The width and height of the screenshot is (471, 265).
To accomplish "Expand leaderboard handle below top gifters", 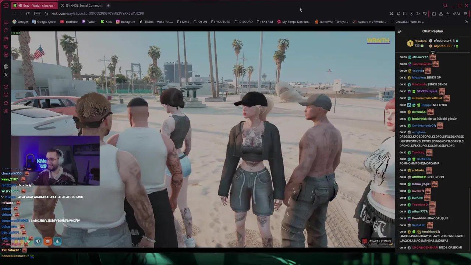I will pos(433,52).
